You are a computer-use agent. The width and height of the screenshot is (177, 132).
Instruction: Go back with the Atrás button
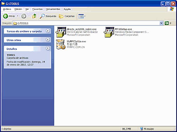click(x=9, y=16)
